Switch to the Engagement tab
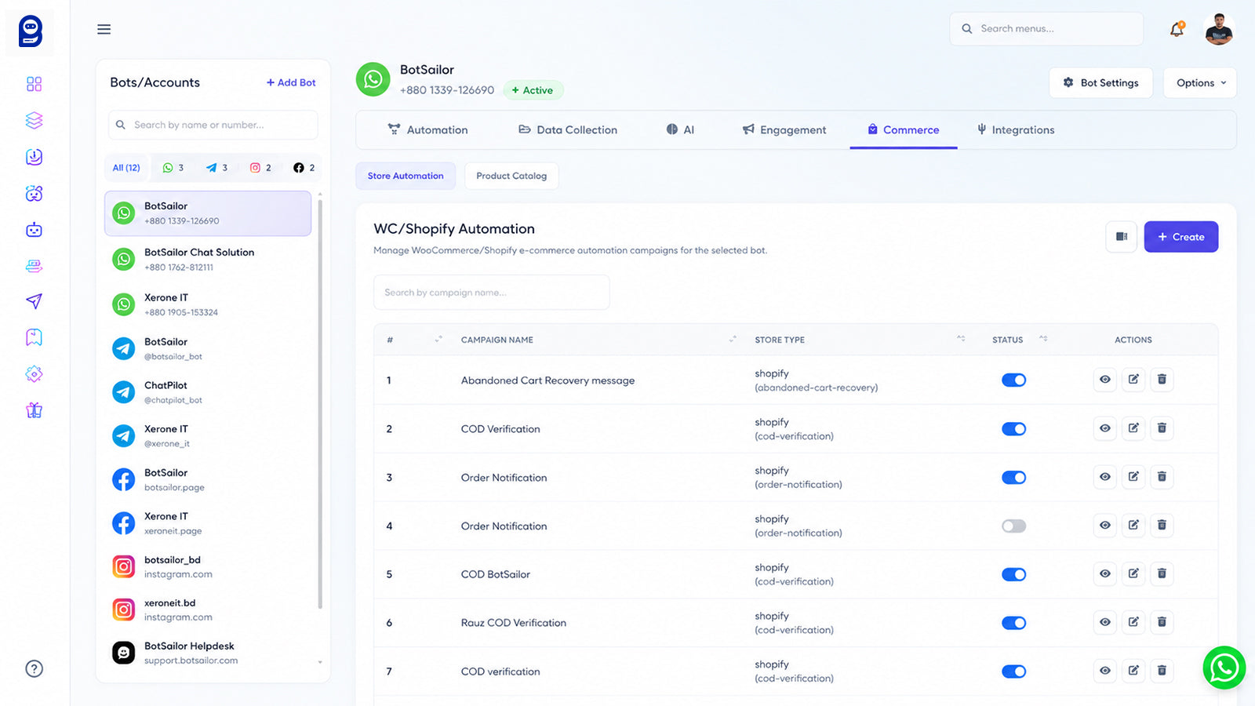Image resolution: width=1255 pixels, height=706 pixels. coord(784,130)
